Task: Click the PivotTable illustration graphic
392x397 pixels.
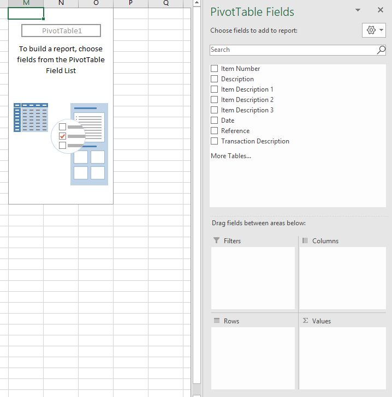Action: coord(61,144)
